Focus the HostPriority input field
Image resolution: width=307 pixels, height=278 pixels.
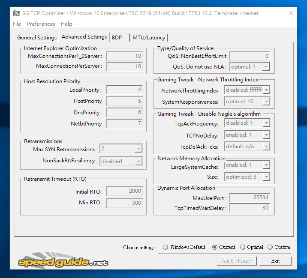point(124,101)
